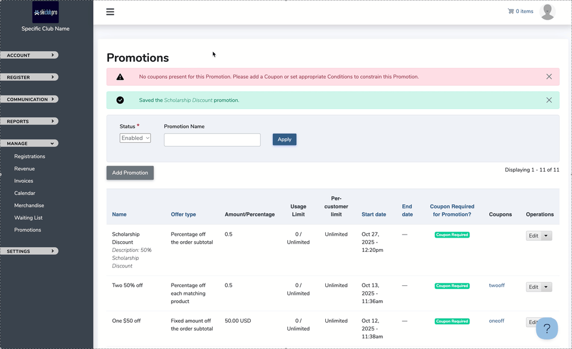The height and width of the screenshot is (349, 572).
Task: Open the twooff coupon link
Action: [496, 285]
